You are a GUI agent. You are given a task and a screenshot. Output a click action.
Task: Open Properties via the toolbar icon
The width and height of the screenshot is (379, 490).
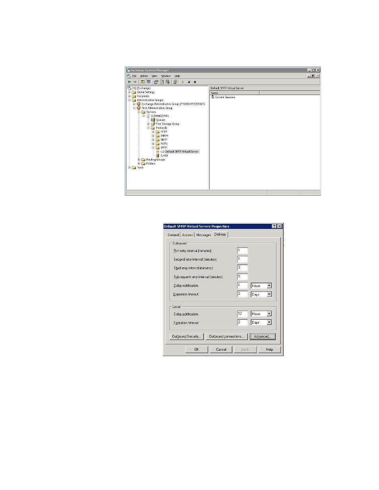[156, 82]
